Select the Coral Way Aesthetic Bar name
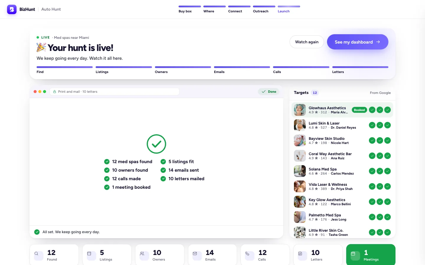The image size is (425, 265). coord(330,154)
